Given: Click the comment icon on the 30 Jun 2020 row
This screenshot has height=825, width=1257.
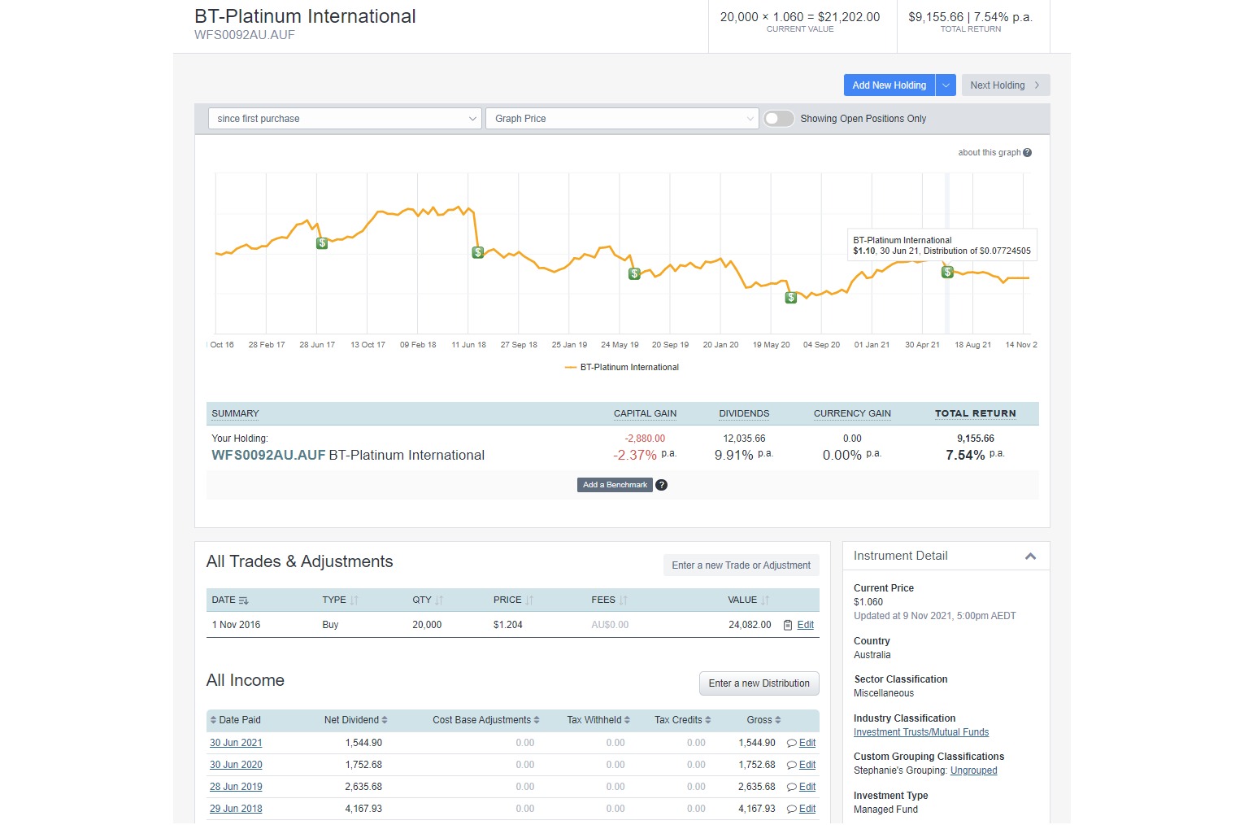Looking at the screenshot, I should point(792,765).
